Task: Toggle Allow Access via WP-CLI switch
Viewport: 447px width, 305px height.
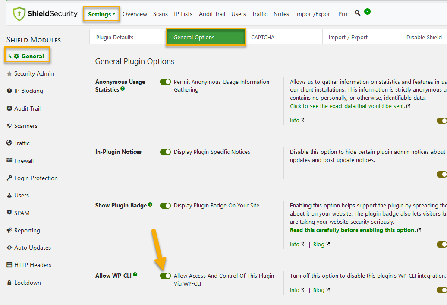Action: (165, 276)
